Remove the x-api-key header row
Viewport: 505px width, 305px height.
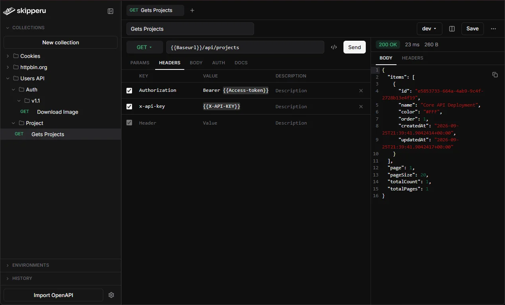[x=361, y=107]
